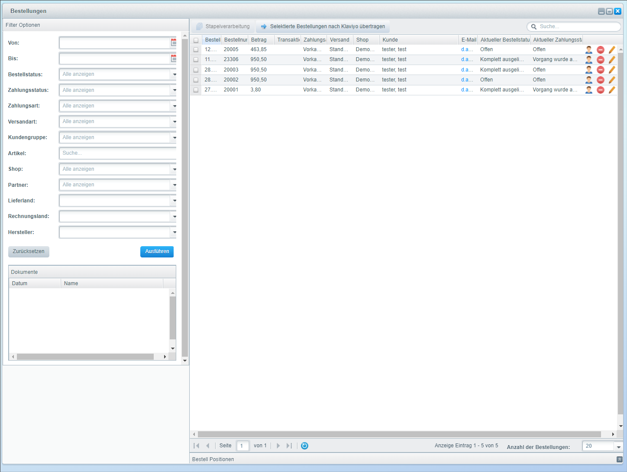The width and height of the screenshot is (627, 472).
Task: Click the horizontal scrollbar of order grid
Action: [399, 434]
